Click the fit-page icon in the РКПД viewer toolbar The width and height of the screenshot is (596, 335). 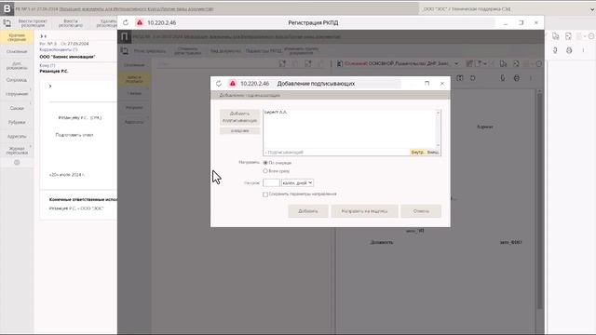point(460,78)
